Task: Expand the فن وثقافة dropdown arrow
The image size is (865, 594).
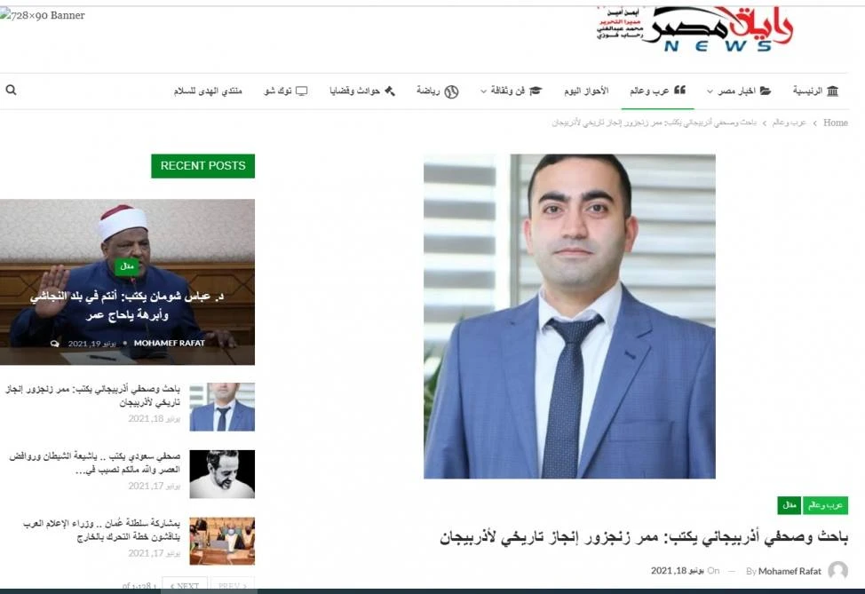Action: pos(483,91)
